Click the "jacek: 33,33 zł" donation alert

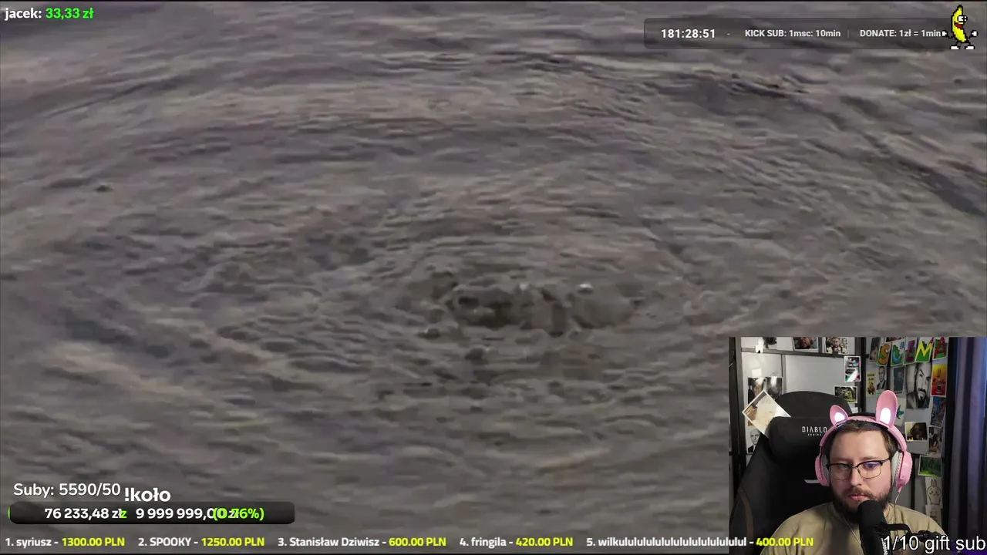pyautogui.click(x=49, y=13)
